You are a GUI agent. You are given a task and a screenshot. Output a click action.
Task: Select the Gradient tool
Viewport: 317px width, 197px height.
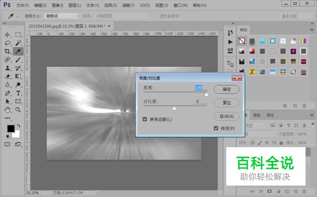click(18, 76)
